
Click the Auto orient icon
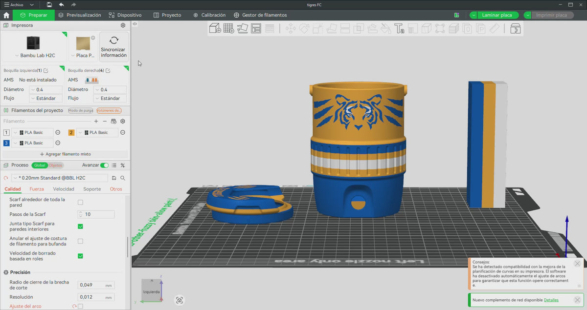(x=242, y=28)
